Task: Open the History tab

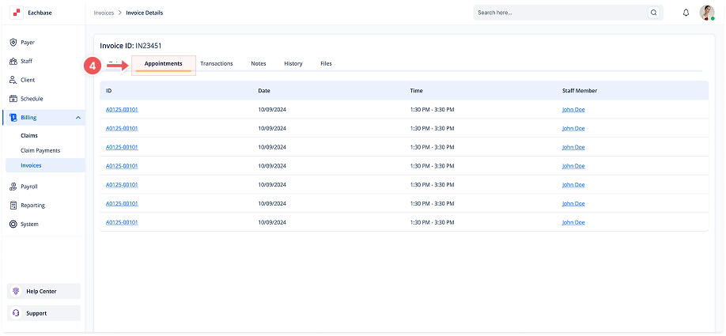Action: point(293,63)
